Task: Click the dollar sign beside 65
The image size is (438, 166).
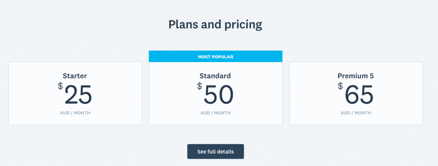Action: [340, 86]
